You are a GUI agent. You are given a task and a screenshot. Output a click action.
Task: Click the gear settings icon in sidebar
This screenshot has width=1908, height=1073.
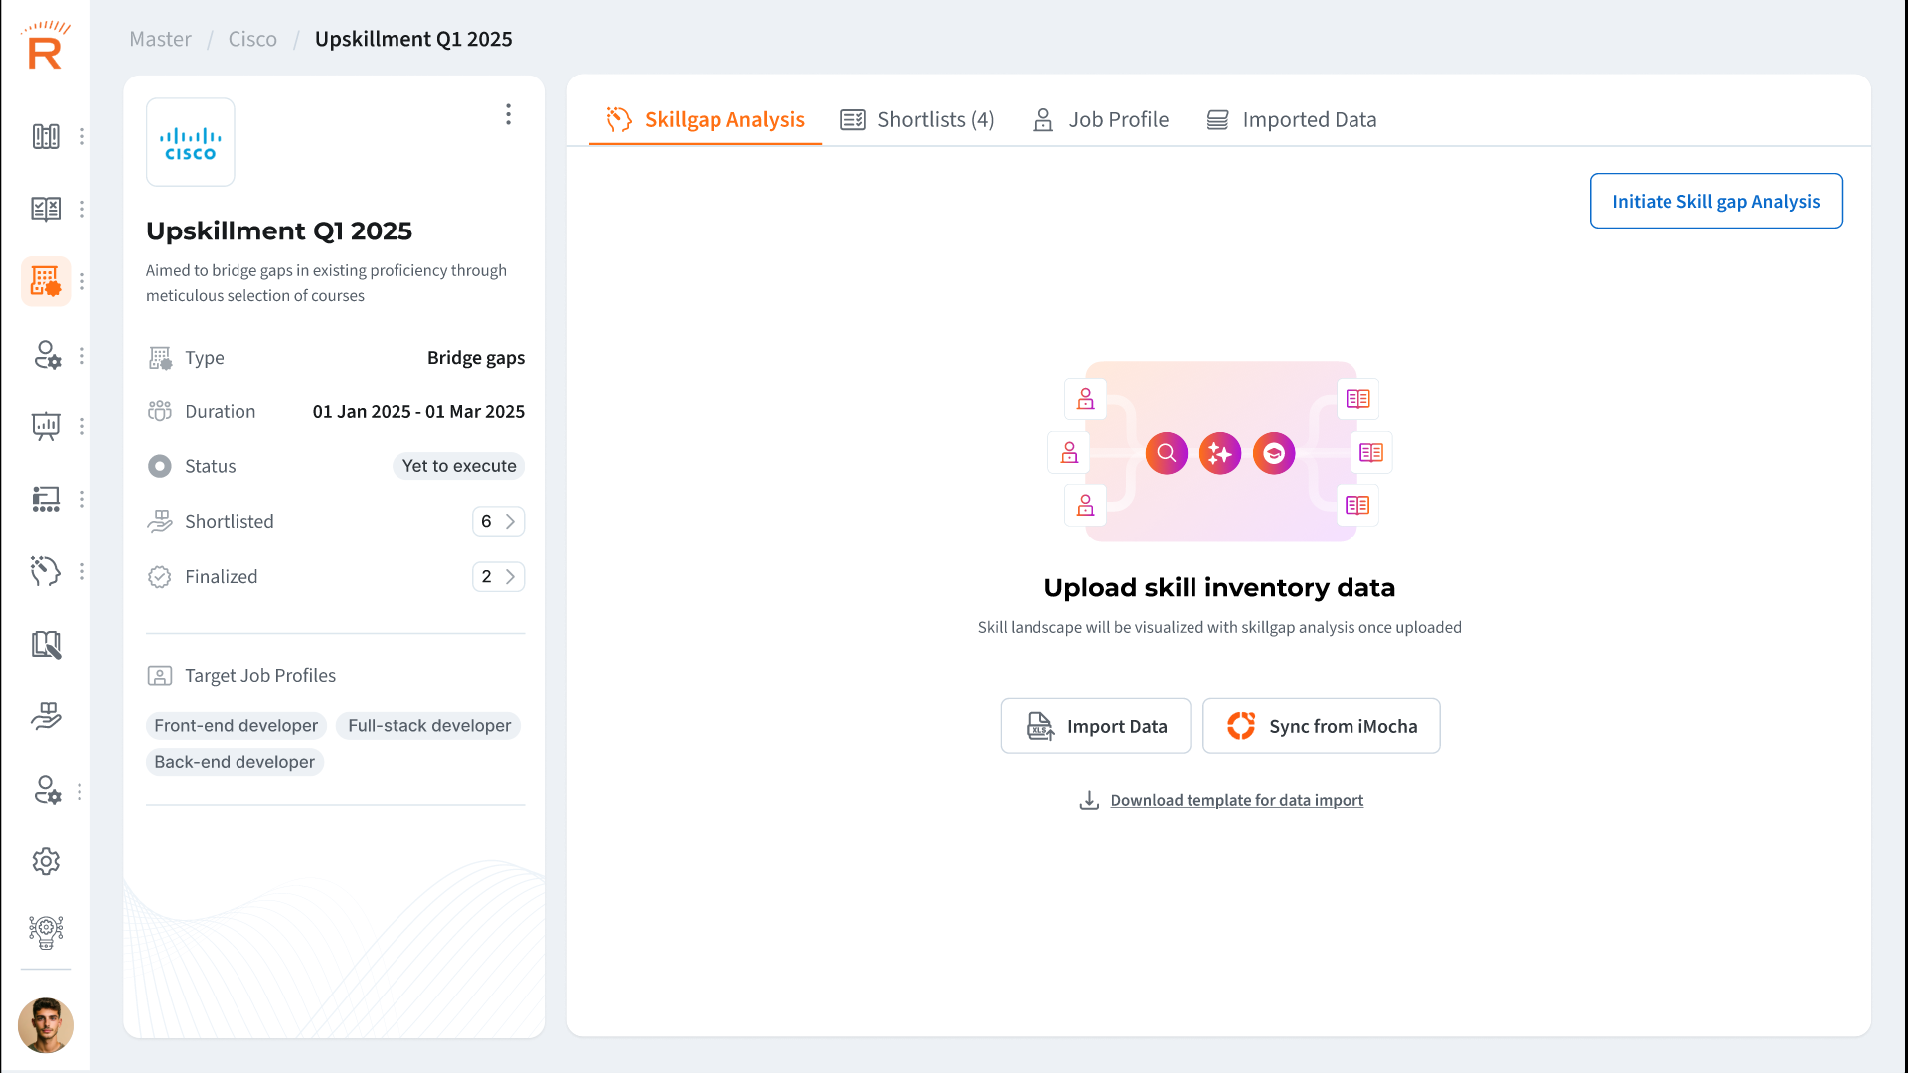(x=46, y=861)
